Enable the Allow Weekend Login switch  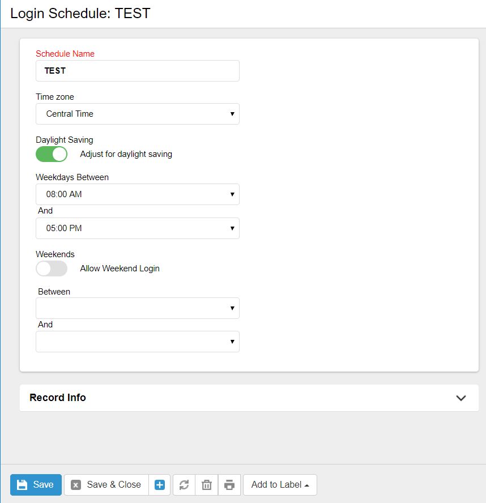click(x=52, y=268)
